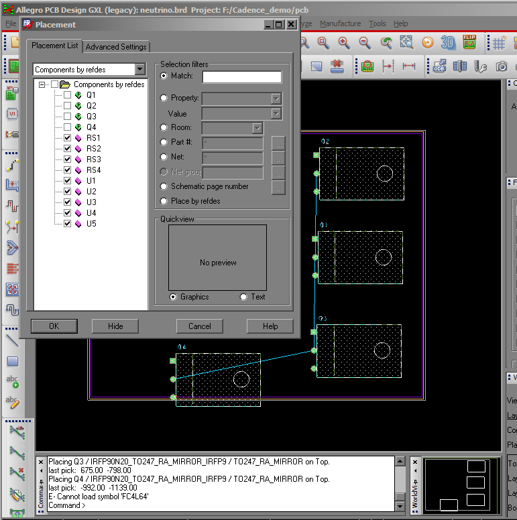The height and width of the screenshot is (520, 517).
Task: Check the Q1 component checkbox
Action: pyautogui.click(x=67, y=95)
